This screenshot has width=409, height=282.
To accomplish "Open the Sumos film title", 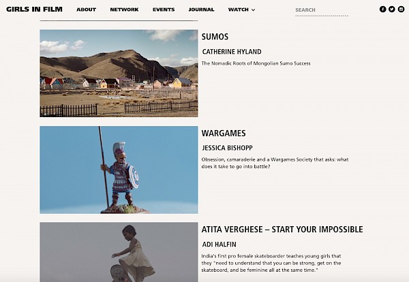I will pyautogui.click(x=215, y=37).
